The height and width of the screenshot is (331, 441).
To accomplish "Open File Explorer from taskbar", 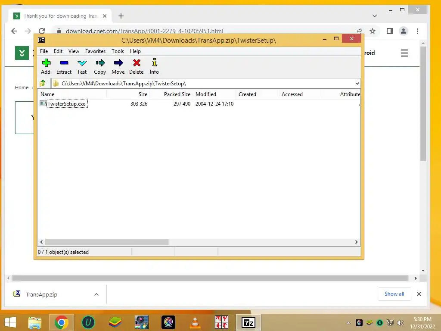I will tap(34, 322).
